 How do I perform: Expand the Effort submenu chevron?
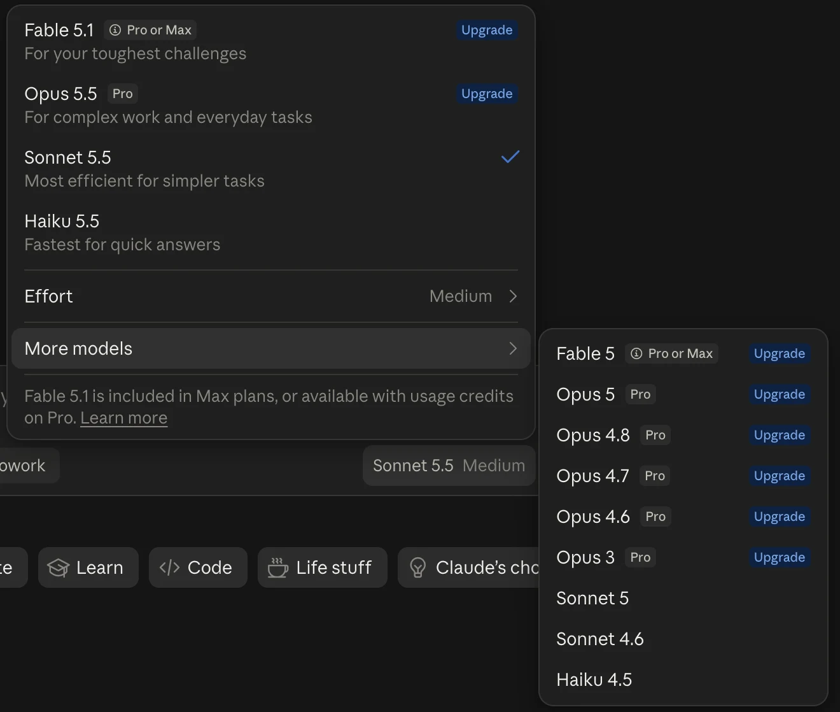[x=513, y=296]
